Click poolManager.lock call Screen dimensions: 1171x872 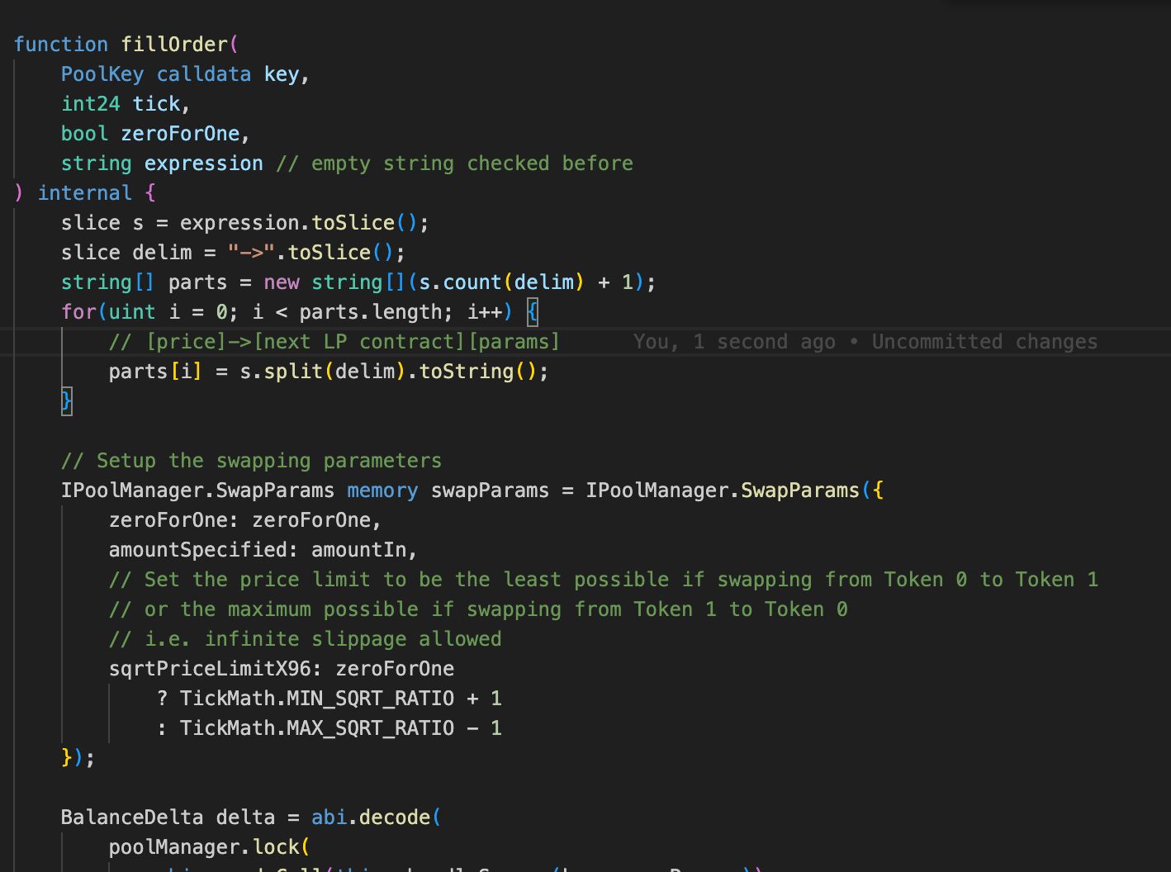pos(204,846)
